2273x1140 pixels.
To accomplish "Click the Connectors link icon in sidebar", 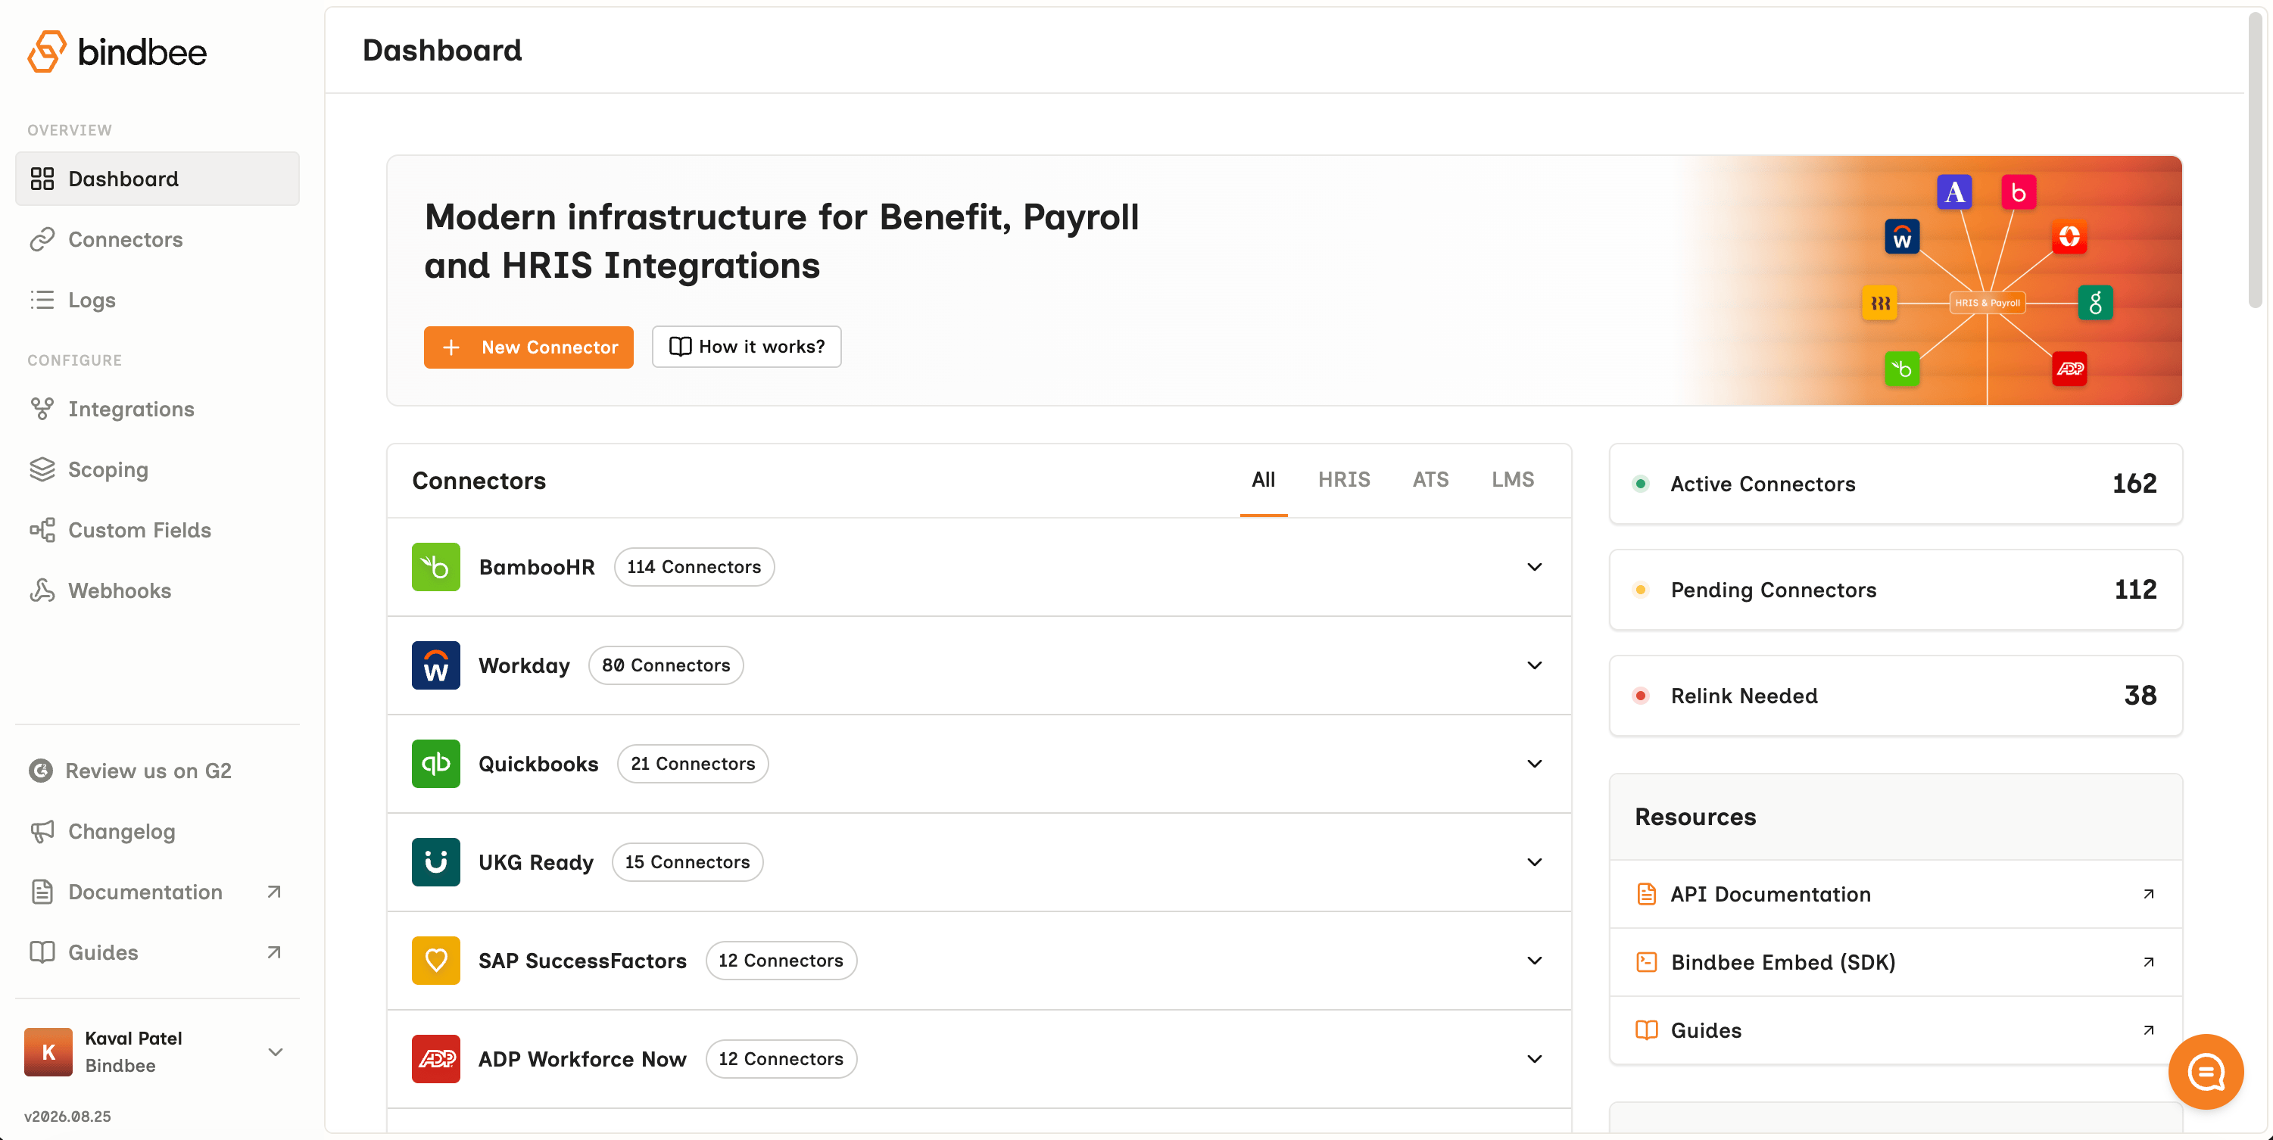I will (x=42, y=240).
